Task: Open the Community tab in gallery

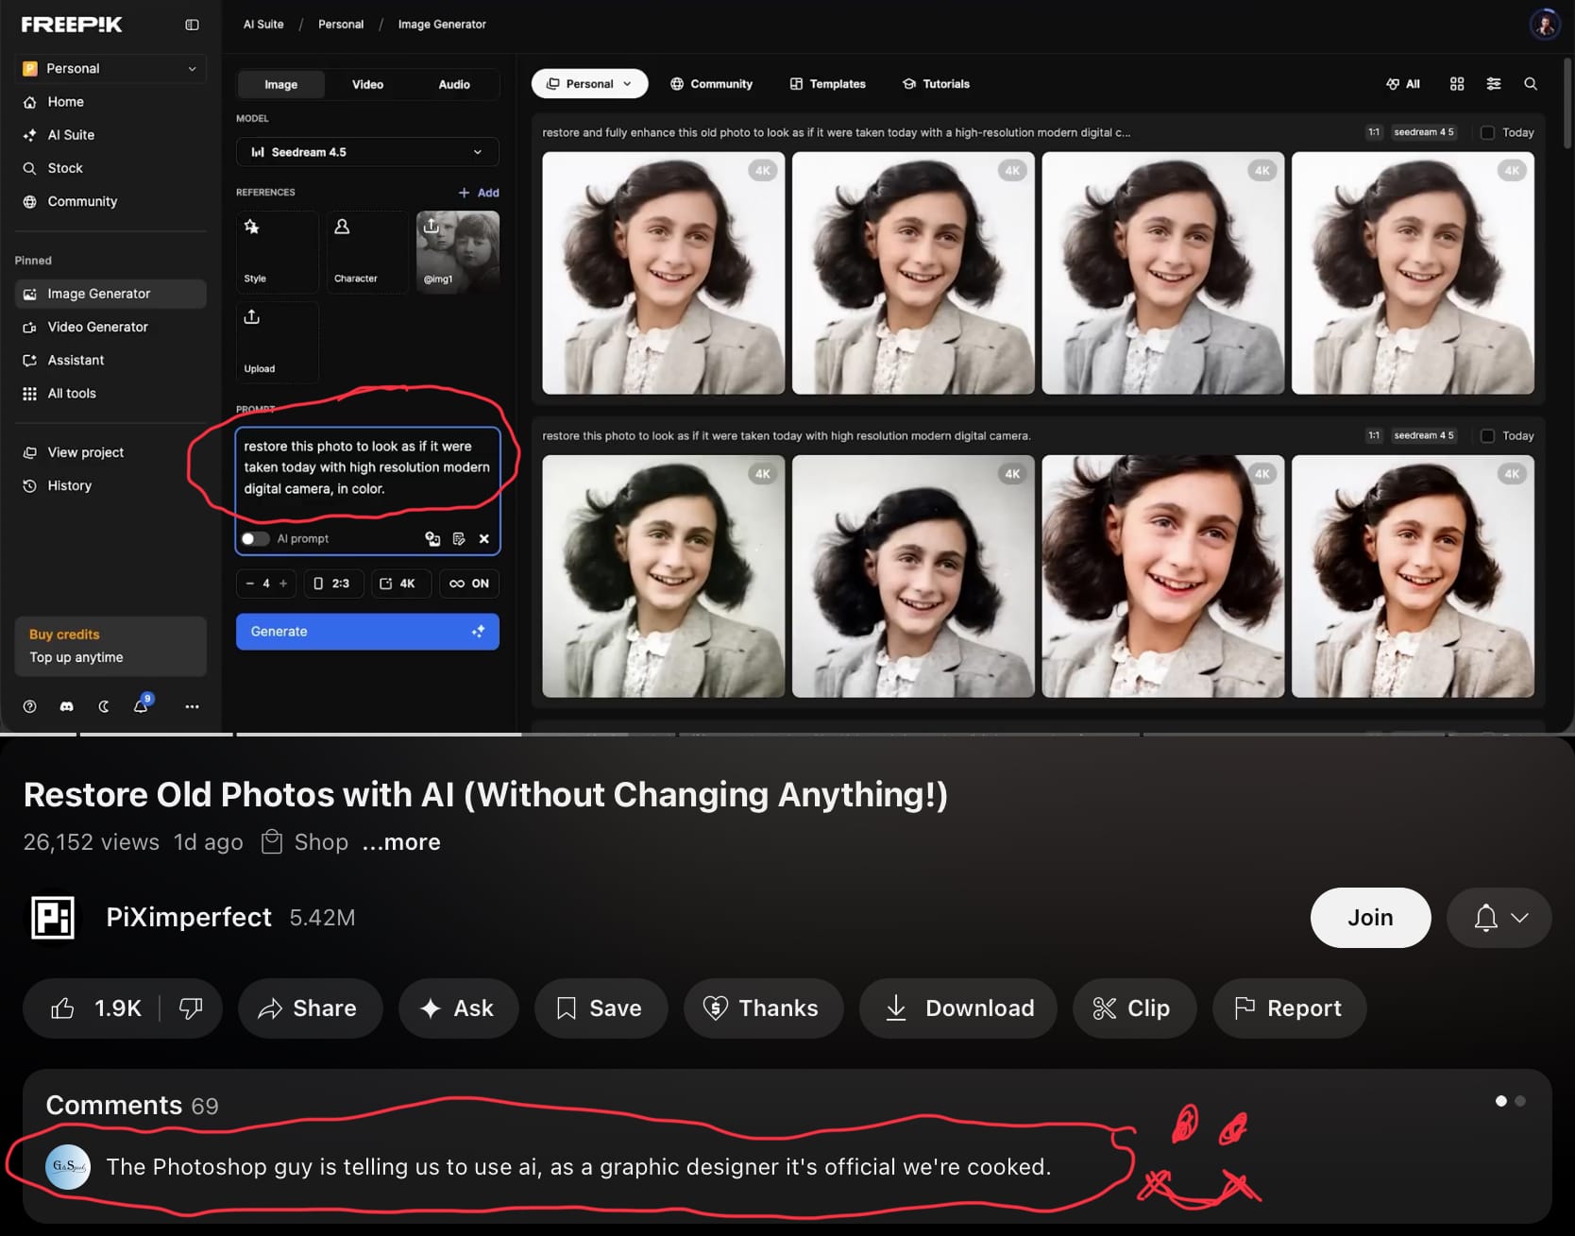Action: (711, 84)
